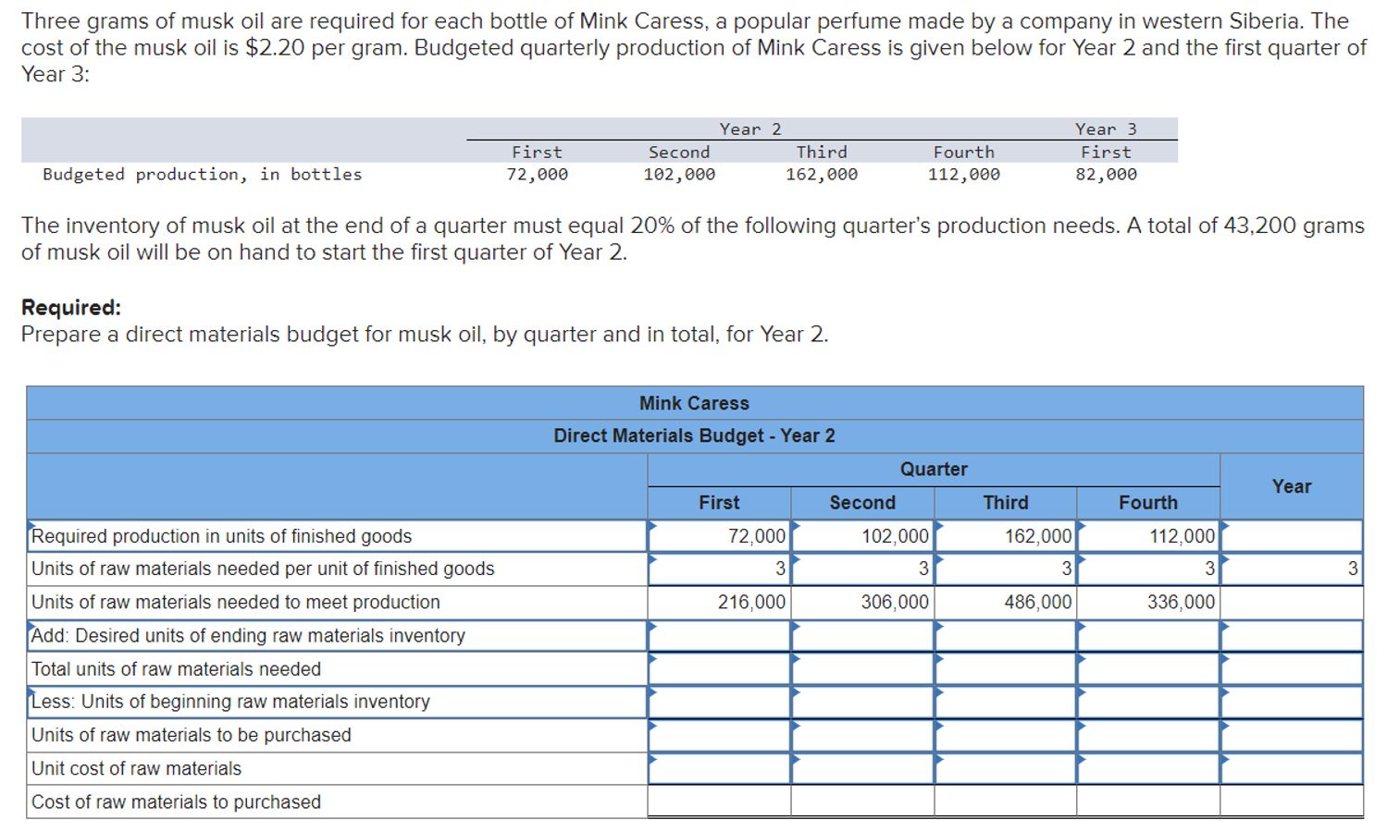1399x832 pixels.
Task: Edit Second quarter required production cell showing 102,000
Action: pos(862,536)
